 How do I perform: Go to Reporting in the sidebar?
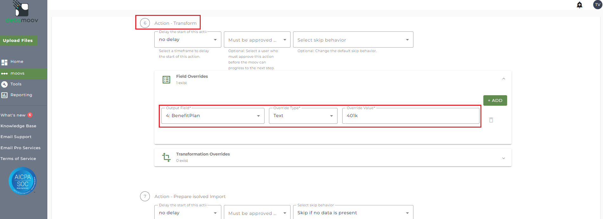click(21, 95)
